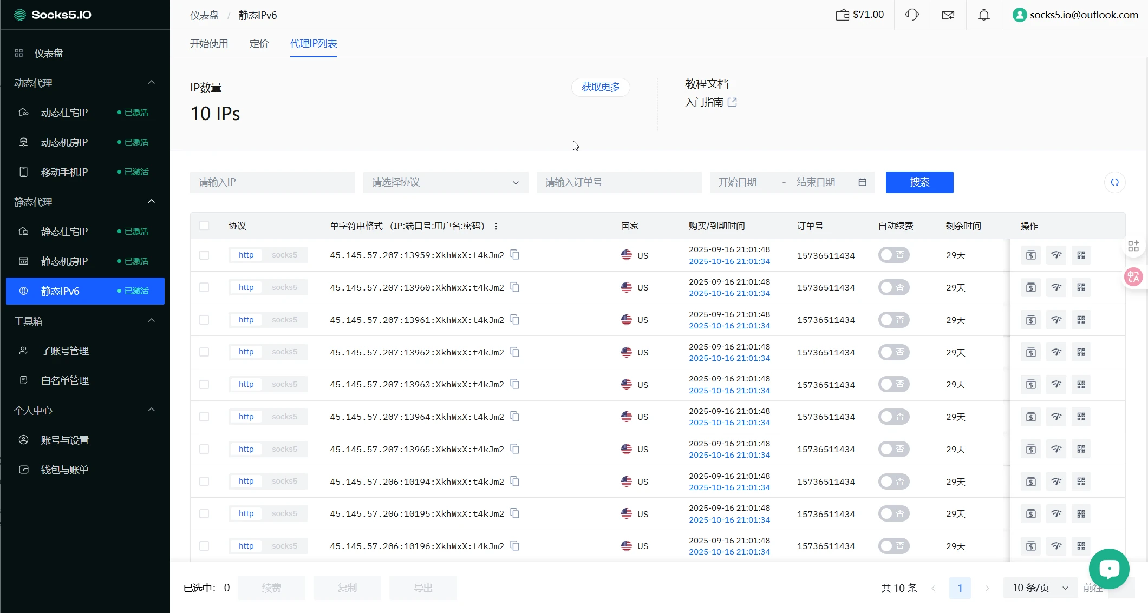Copy proxy string for port 10196

point(515,546)
